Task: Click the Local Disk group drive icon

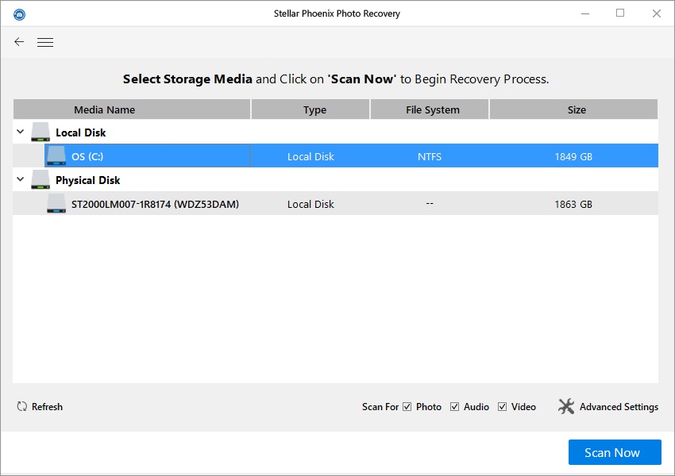Action: coord(39,130)
